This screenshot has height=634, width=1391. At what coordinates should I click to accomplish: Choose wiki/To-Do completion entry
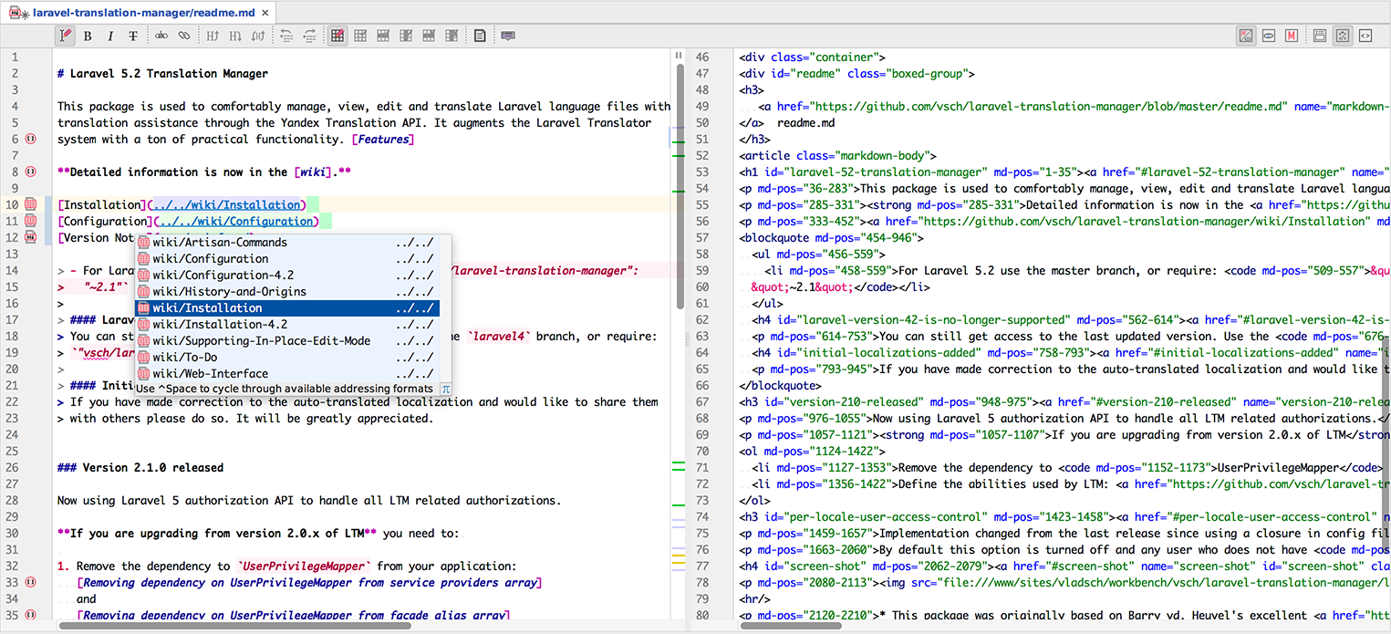pos(287,358)
